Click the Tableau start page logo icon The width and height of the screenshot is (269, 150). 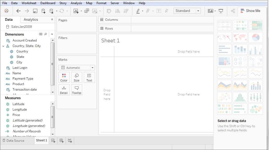(x=6, y=11)
